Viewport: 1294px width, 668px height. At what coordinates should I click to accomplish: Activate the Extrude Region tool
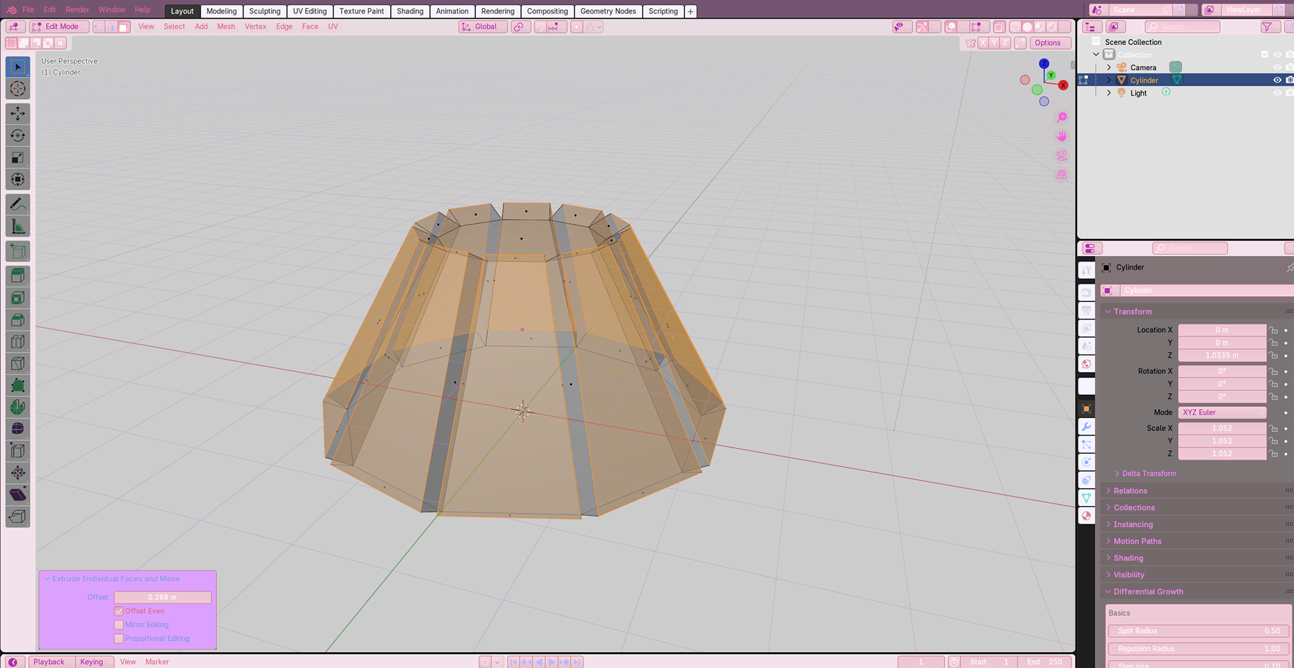tap(18, 276)
